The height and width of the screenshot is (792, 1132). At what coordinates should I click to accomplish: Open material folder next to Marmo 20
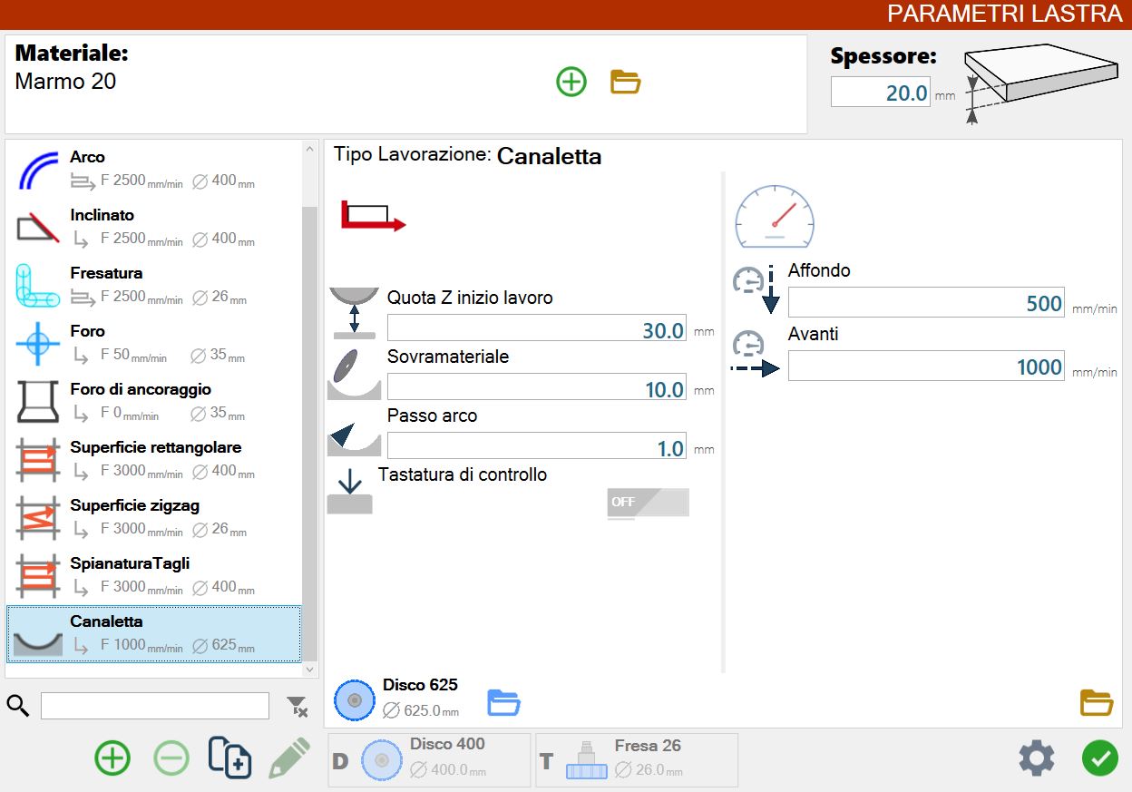pos(626,83)
